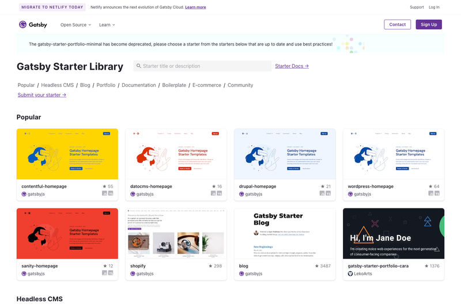Open the Learn more link in the banner
This screenshot has height=307, width=461.
tap(195, 7)
